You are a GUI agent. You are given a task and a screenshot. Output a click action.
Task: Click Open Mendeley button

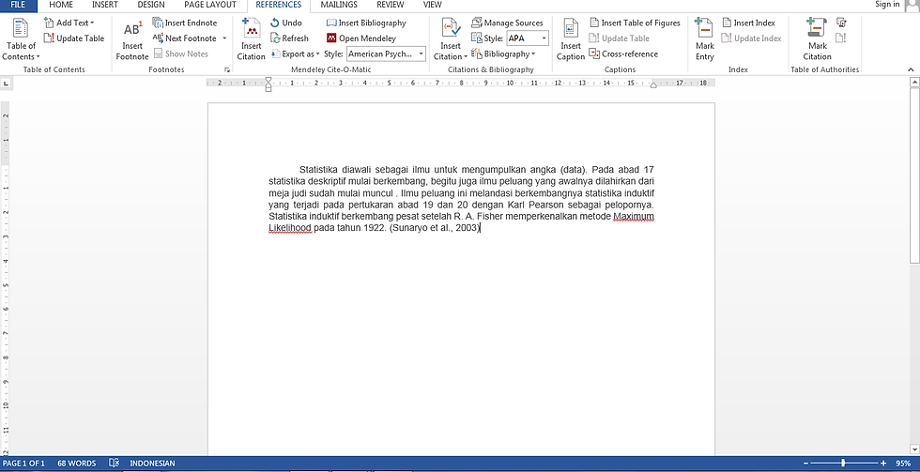tap(360, 38)
